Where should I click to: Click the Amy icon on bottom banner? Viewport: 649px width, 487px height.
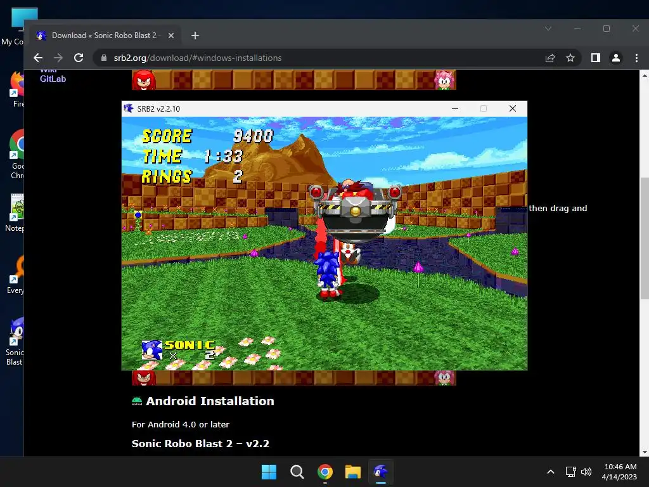pyautogui.click(x=444, y=378)
